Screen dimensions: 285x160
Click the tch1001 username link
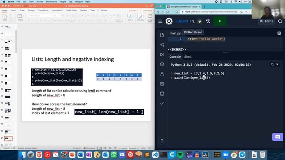click(x=182, y=21)
